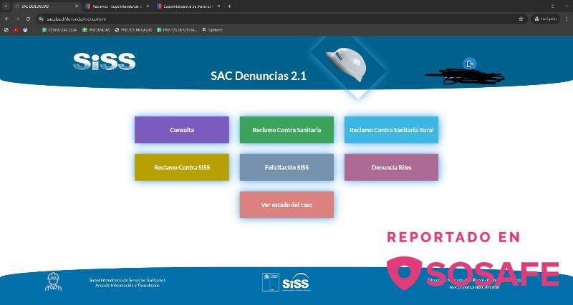Choose Reclamo Contra Sanitaria Rural
Image resolution: width=573 pixels, height=305 pixels.
tap(391, 130)
